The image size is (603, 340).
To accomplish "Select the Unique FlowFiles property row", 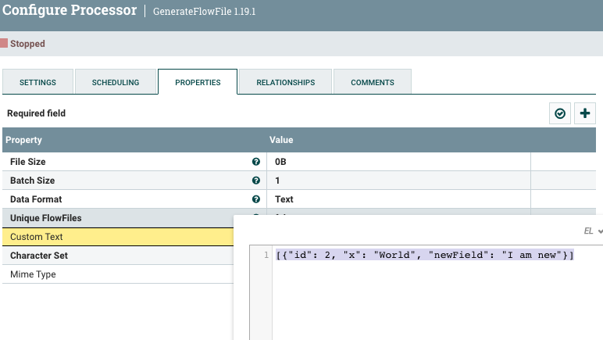I will coord(118,218).
